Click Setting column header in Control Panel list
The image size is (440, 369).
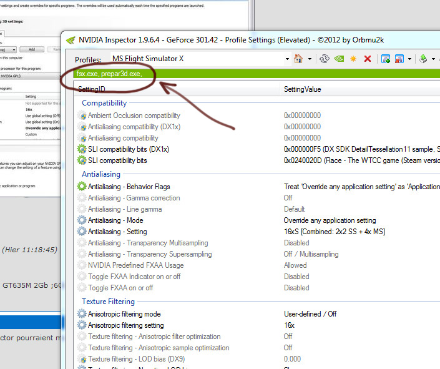tap(31, 97)
